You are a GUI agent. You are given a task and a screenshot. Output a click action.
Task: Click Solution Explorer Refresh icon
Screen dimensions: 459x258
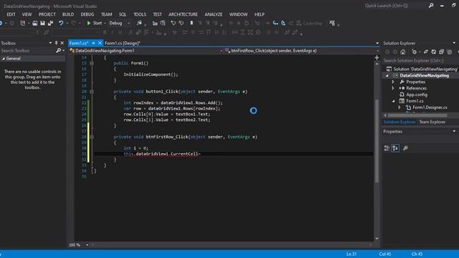click(433, 52)
